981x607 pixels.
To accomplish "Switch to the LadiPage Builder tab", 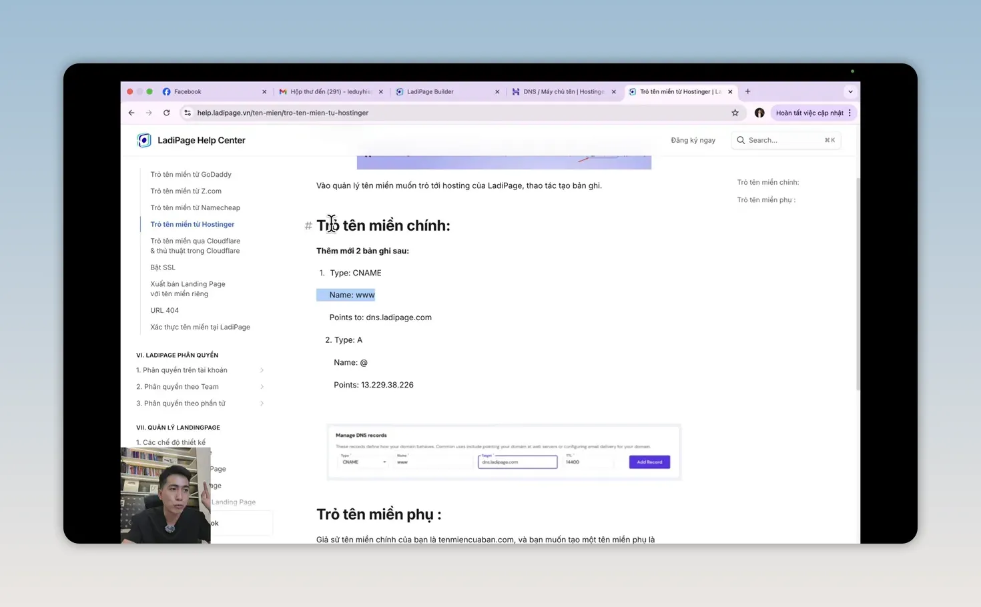I will pos(447,92).
